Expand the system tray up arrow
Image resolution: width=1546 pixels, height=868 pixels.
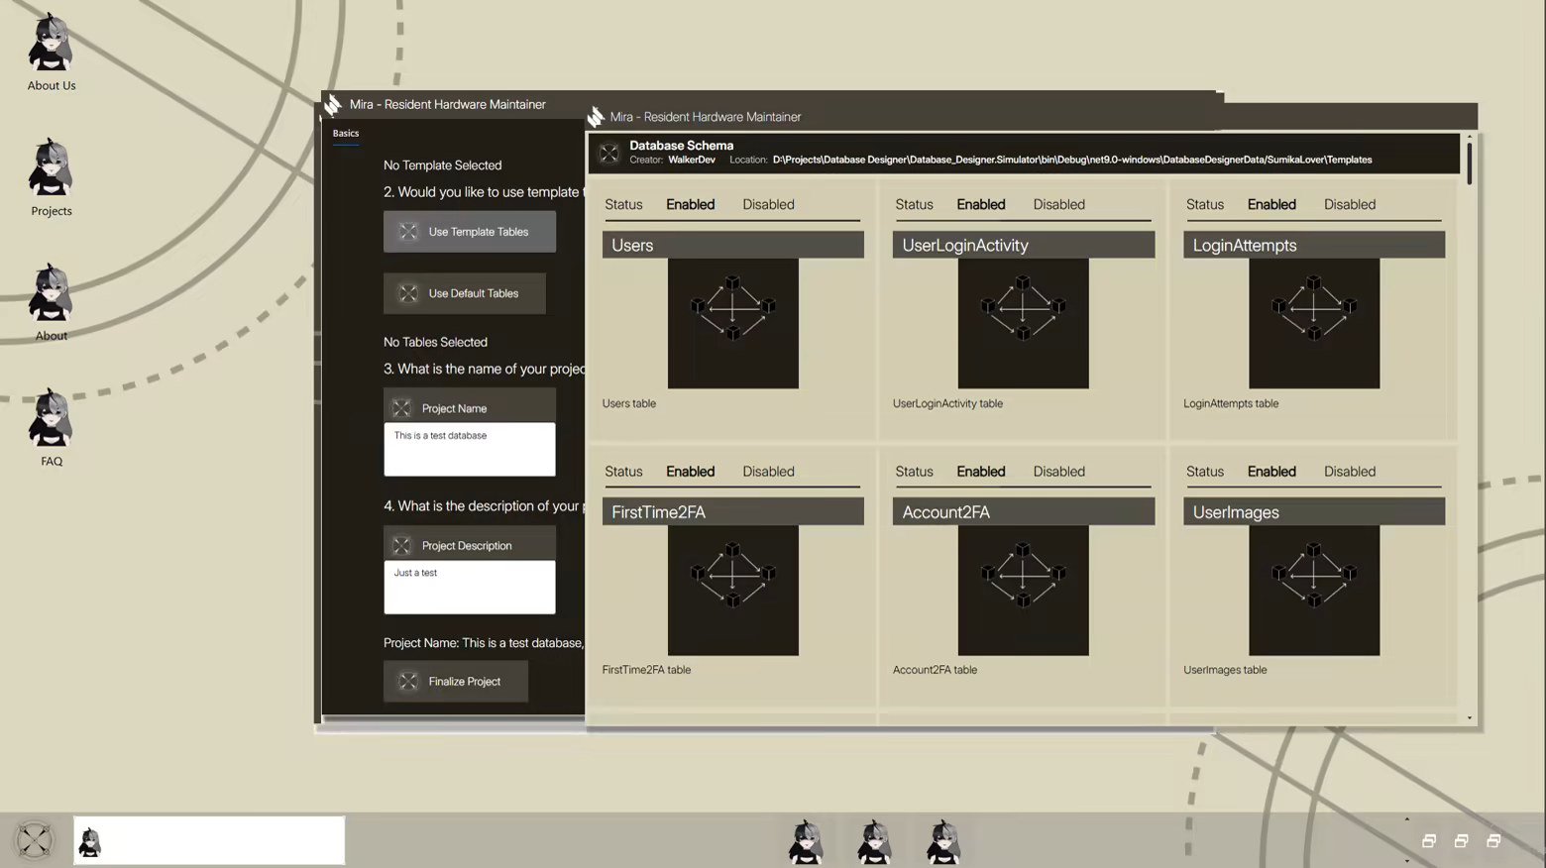pos(1407,819)
